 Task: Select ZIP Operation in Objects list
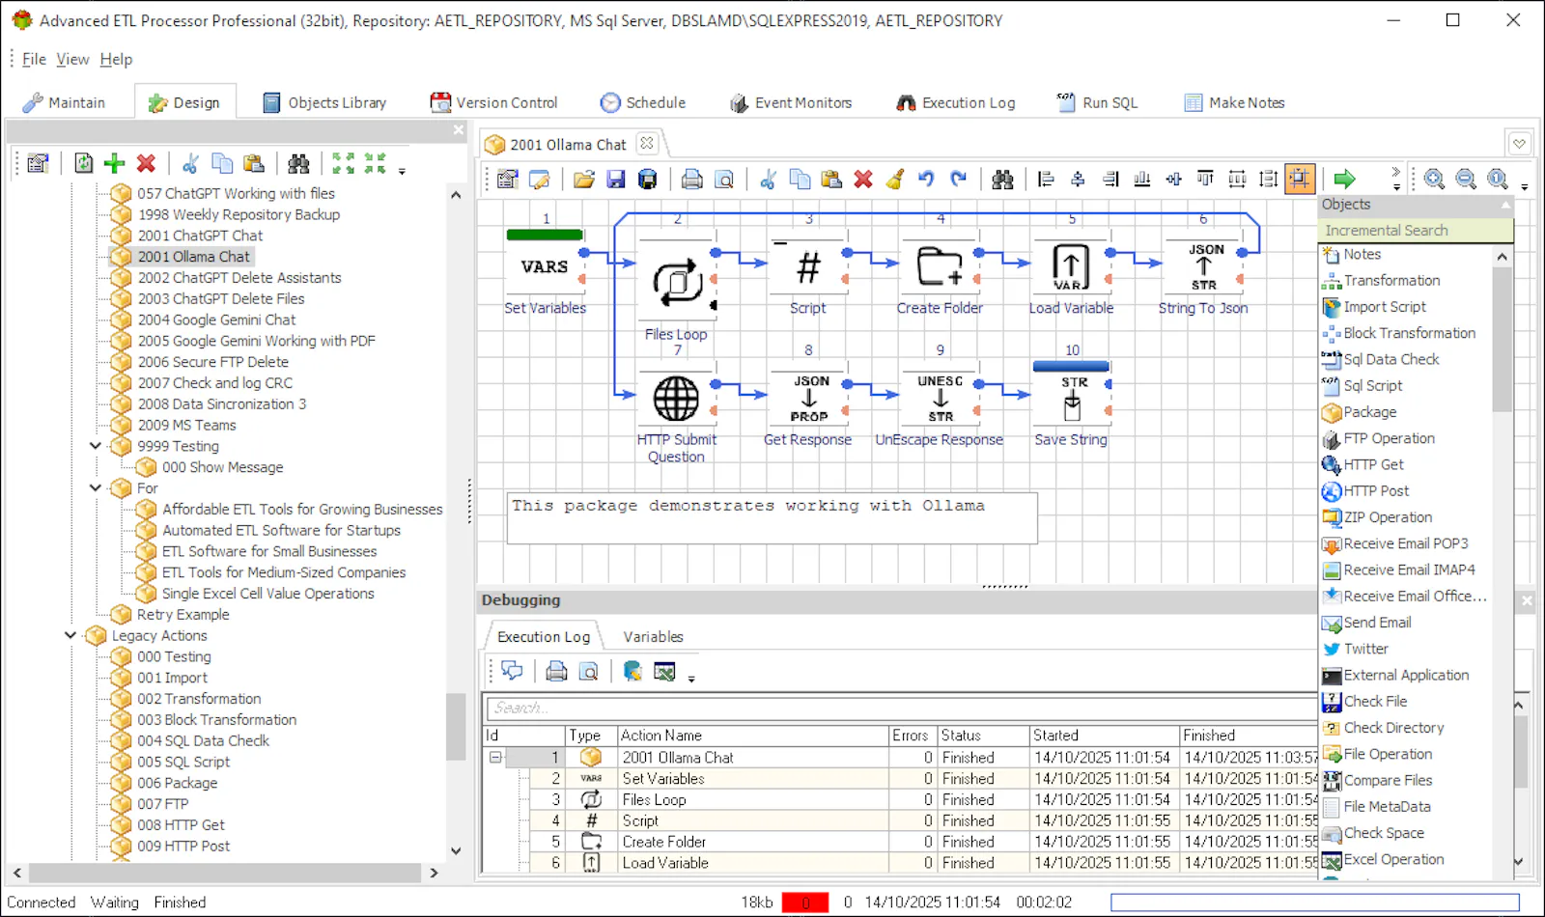[x=1388, y=517]
